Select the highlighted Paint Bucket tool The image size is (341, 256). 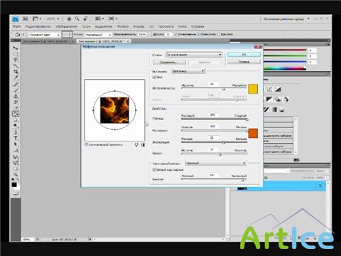coord(16,114)
